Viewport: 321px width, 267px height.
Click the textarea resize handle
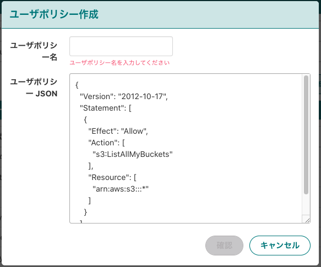[x=307, y=220]
